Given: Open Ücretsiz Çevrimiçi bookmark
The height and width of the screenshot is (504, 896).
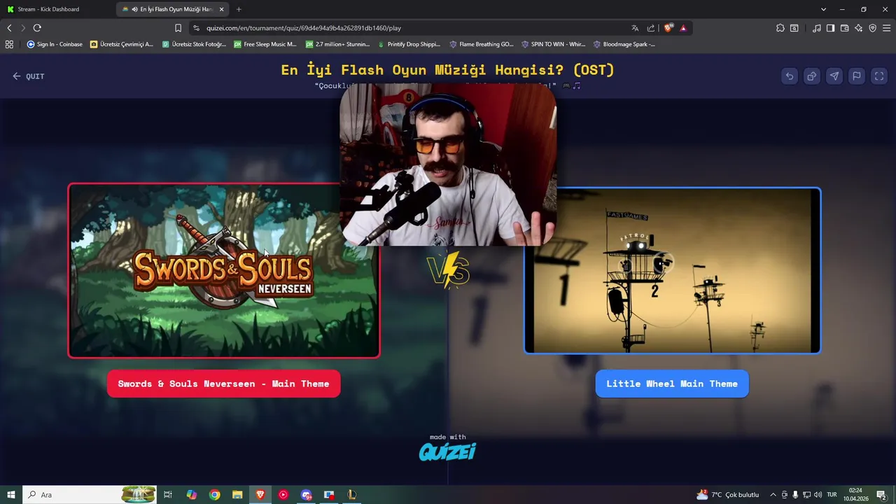Looking at the screenshot, I should coord(122,44).
